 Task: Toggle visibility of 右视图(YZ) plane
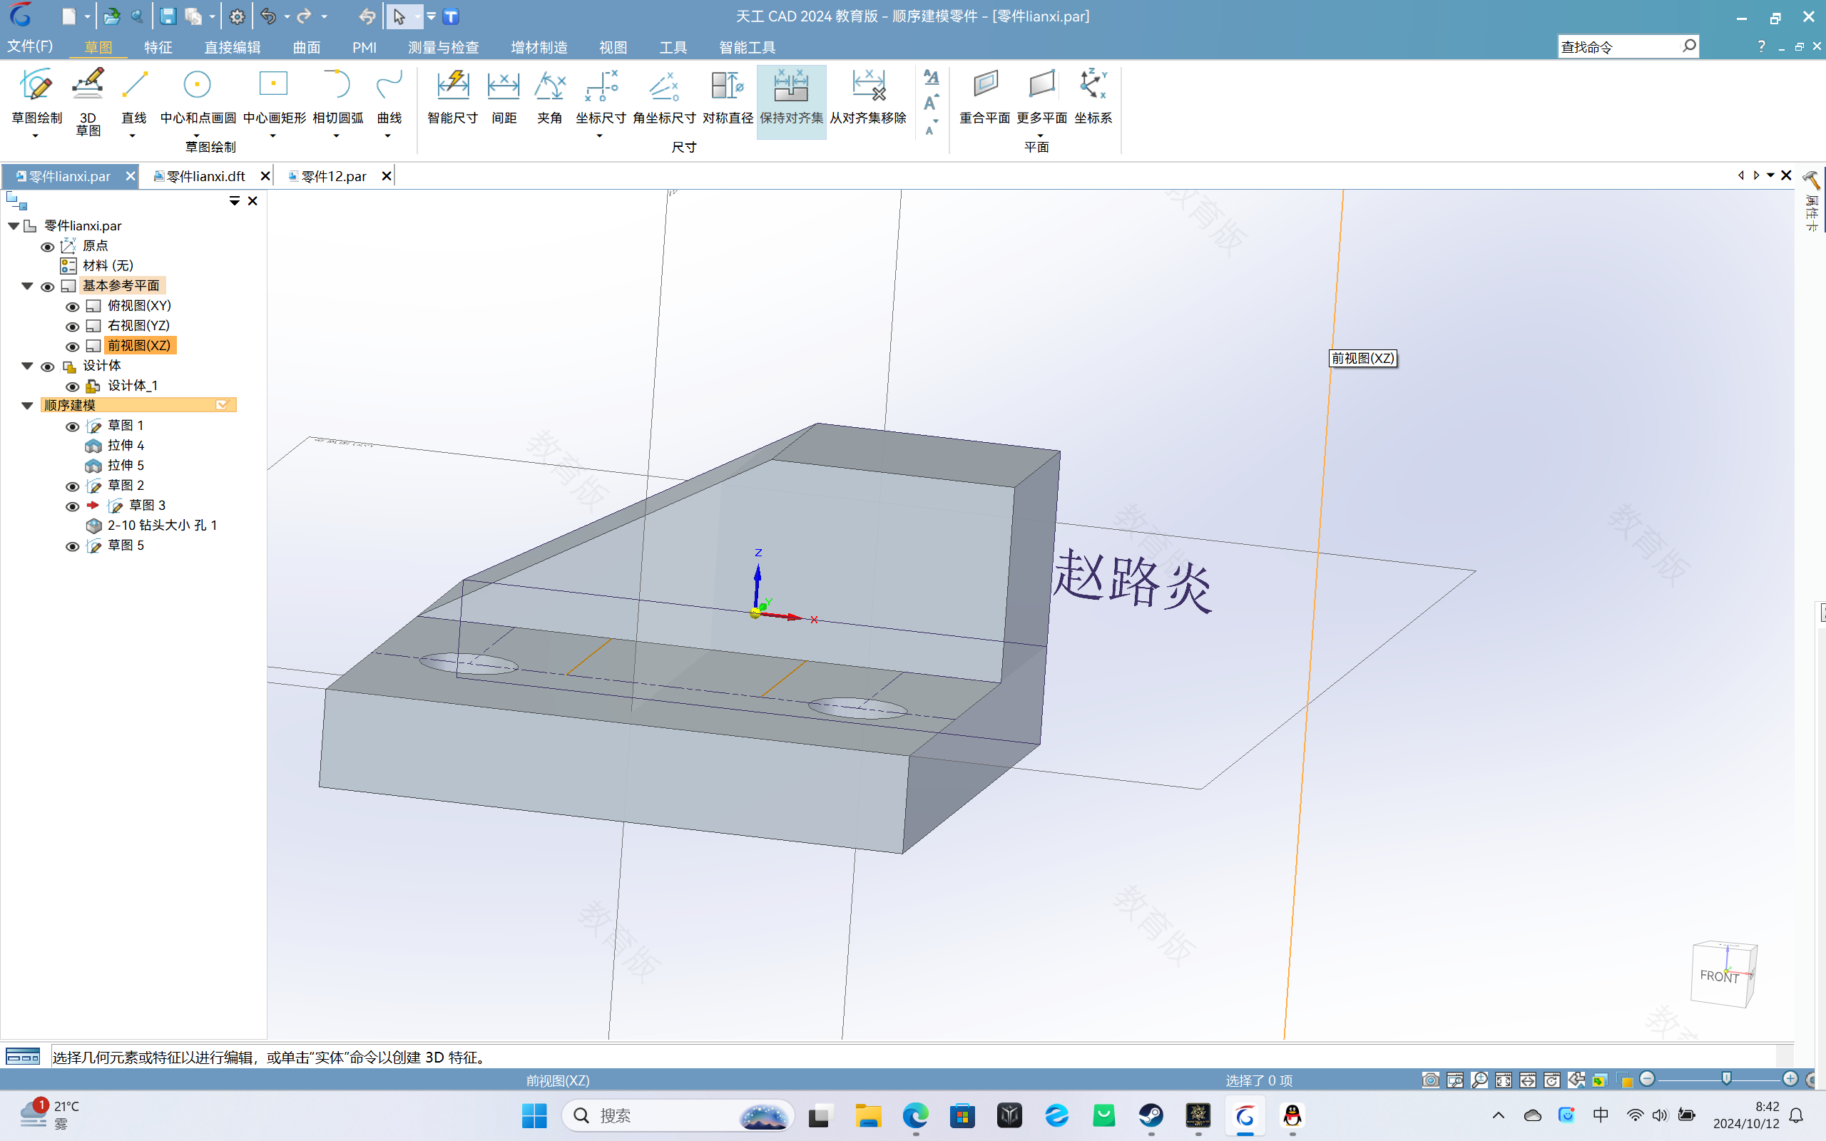coord(73,327)
